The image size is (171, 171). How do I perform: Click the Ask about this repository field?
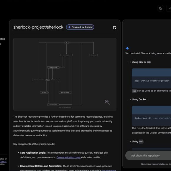[148, 155]
